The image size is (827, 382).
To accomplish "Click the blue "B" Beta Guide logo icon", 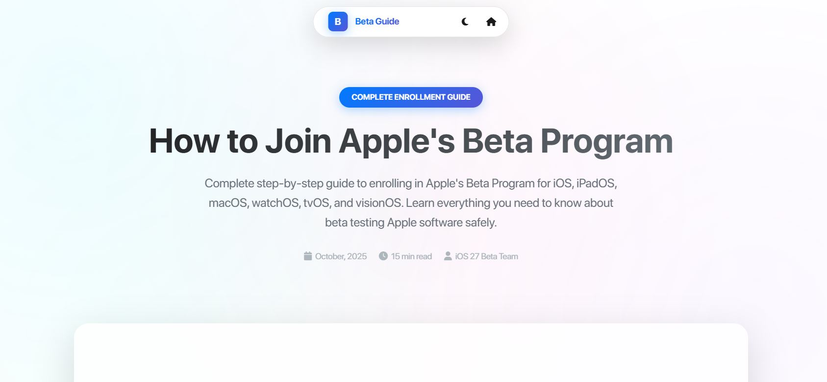I will (x=337, y=22).
